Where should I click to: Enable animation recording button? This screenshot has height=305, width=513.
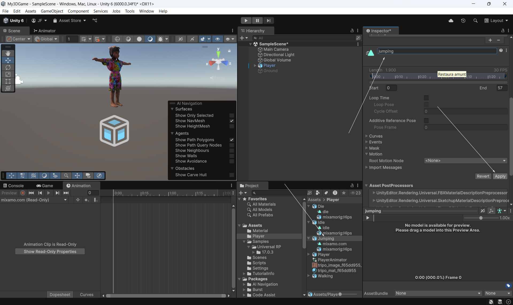click(23, 193)
